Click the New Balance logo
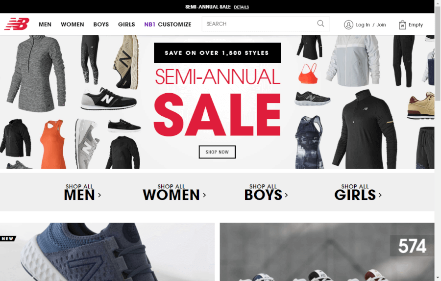 pos(17,24)
